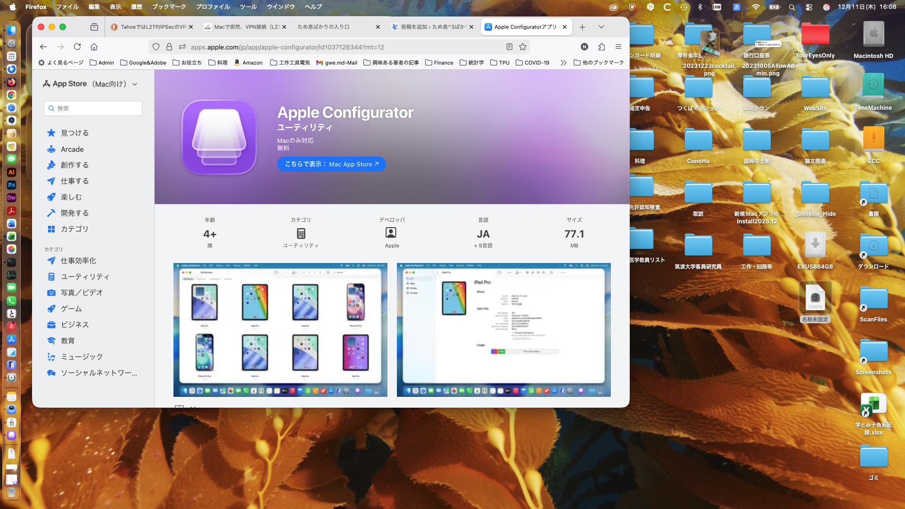The image size is (905, 509).
Task: Bookmark this page with the star icon
Action: pyautogui.click(x=523, y=47)
